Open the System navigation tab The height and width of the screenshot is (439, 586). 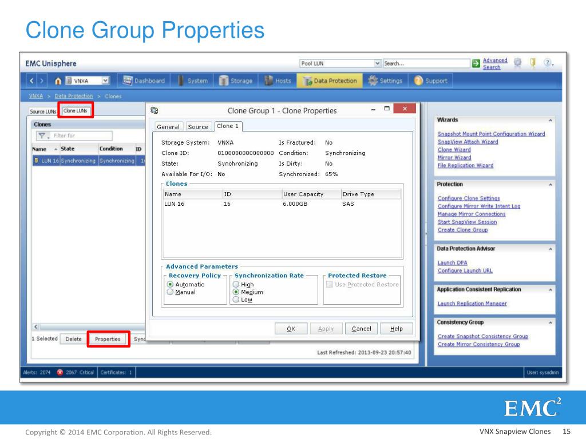tap(193, 81)
